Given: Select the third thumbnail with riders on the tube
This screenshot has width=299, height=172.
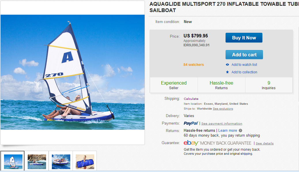Looking at the screenshot, I should [x=61, y=161].
